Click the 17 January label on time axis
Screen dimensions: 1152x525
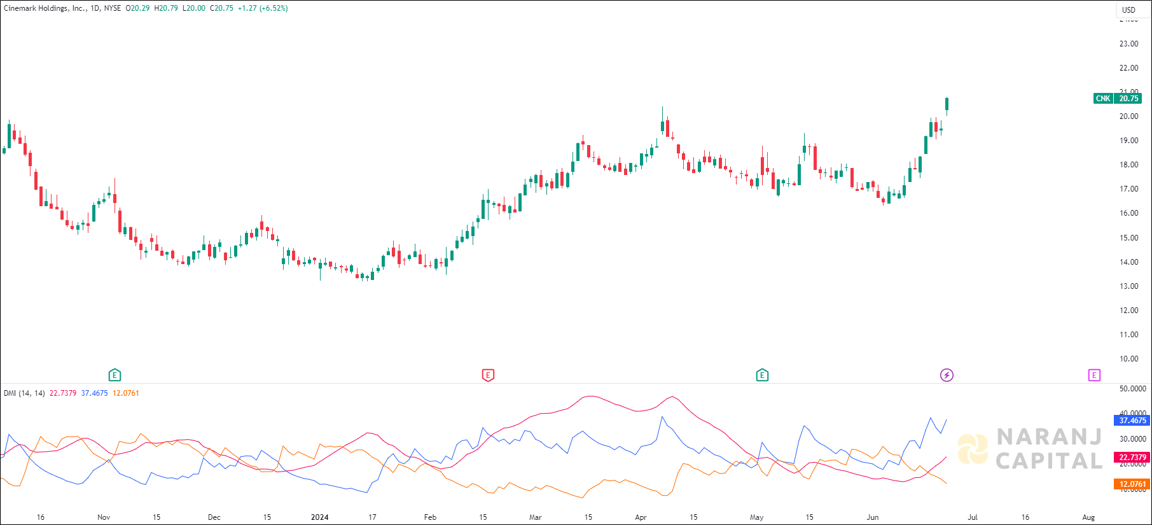tap(372, 517)
